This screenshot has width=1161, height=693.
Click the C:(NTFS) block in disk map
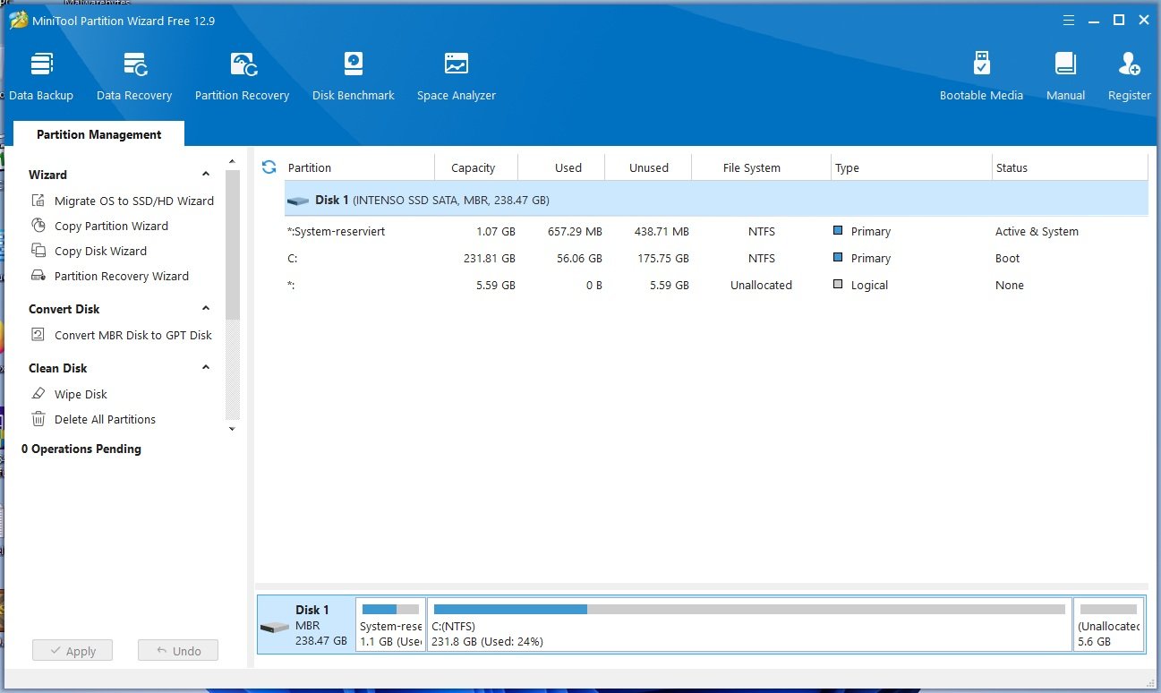point(749,625)
